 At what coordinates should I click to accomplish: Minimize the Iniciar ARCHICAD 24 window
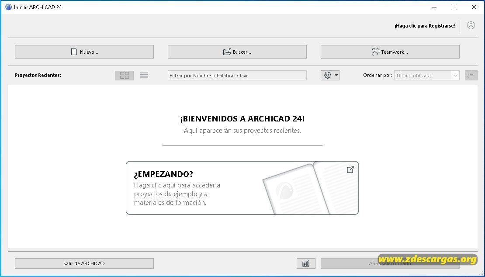pos(434,7)
